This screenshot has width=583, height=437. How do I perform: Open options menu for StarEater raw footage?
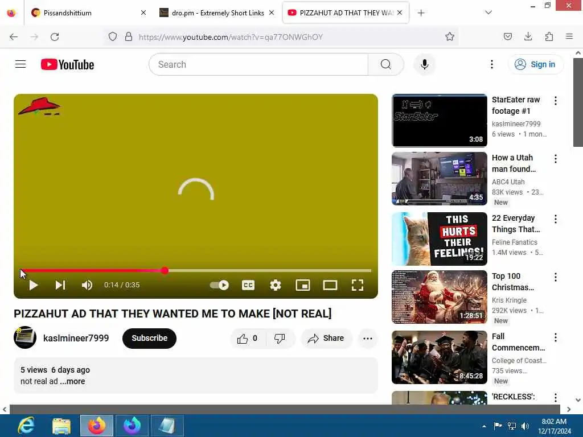[556, 101]
